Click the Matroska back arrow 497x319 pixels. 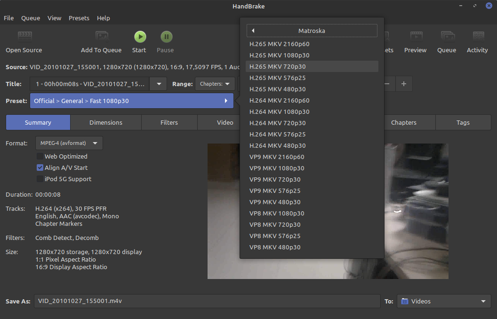(253, 31)
